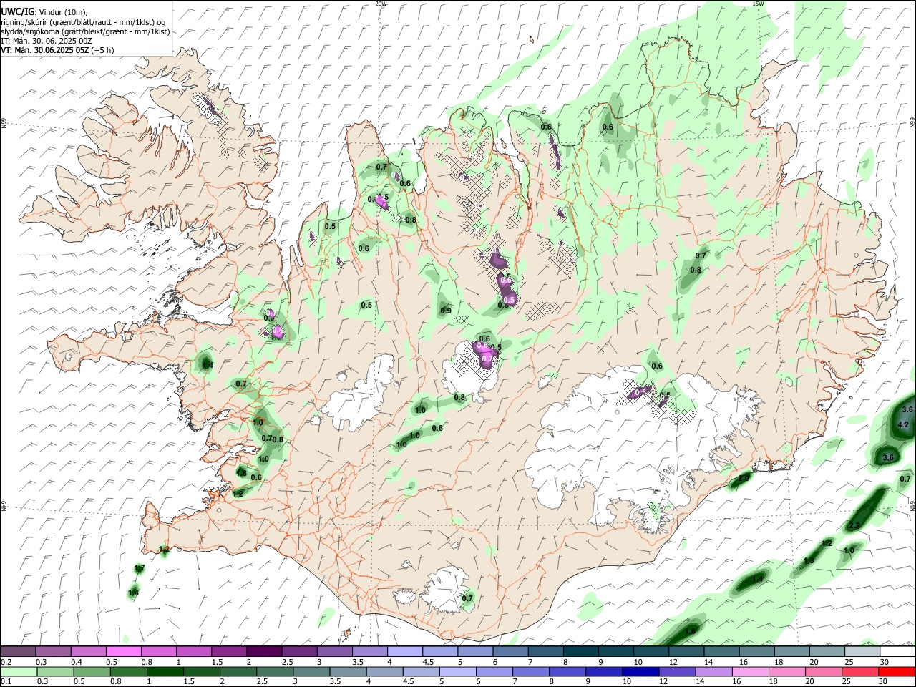Click the '2.2' precipitation value in the southeast
Viewport: 916px width, 687px height.
click(854, 526)
